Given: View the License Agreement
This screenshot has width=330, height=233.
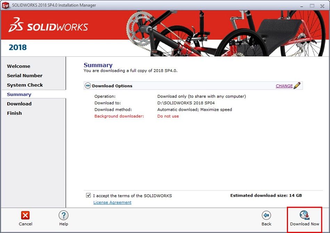Looking at the screenshot, I should [x=112, y=202].
